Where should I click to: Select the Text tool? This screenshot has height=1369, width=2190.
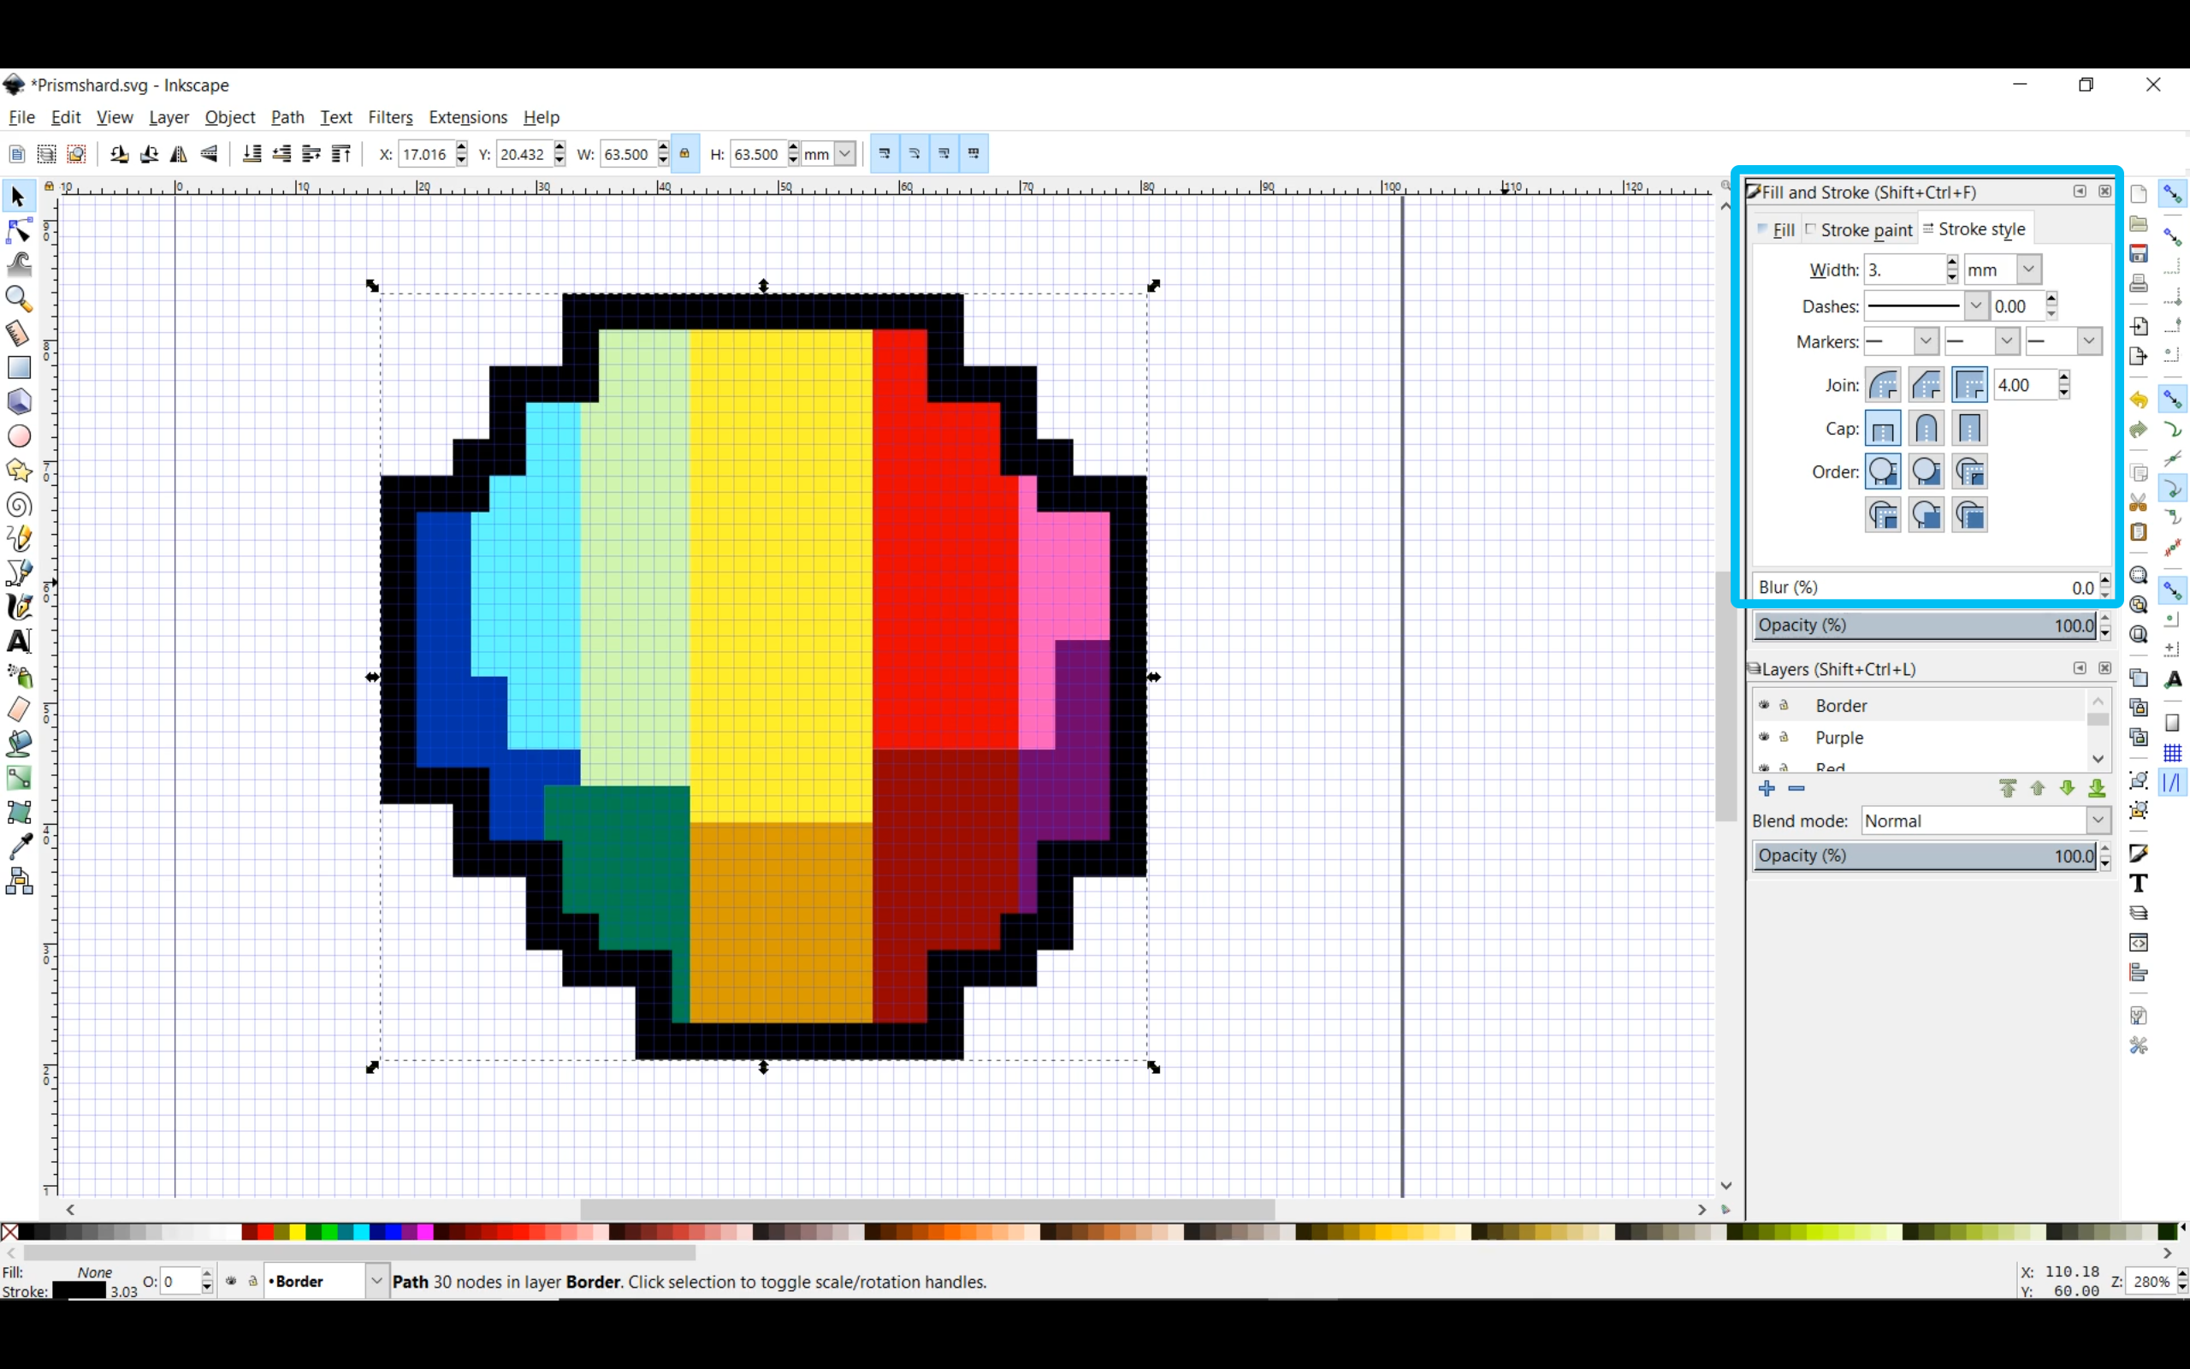(19, 641)
